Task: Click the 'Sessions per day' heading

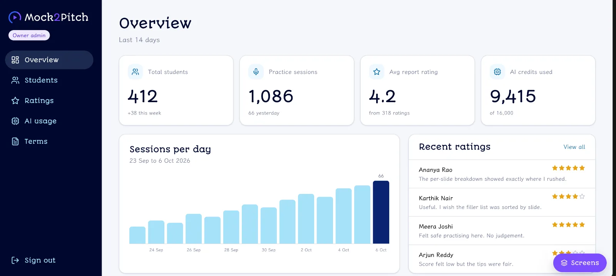Action: point(170,149)
